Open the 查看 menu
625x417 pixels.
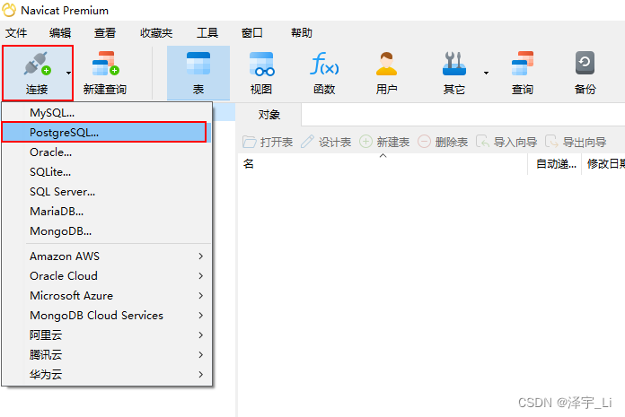(105, 32)
